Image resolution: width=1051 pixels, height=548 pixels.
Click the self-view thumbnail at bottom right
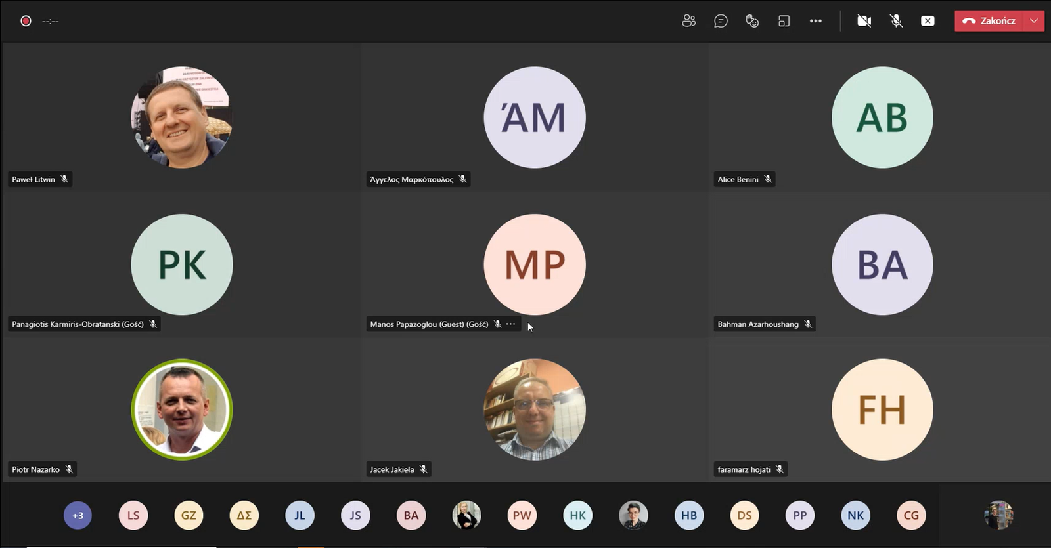(998, 515)
